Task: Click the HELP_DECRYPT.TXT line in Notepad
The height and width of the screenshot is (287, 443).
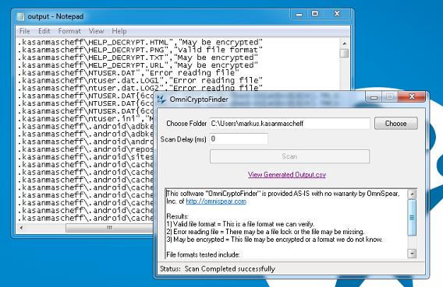Action: pyautogui.click(x=137, y=58)
